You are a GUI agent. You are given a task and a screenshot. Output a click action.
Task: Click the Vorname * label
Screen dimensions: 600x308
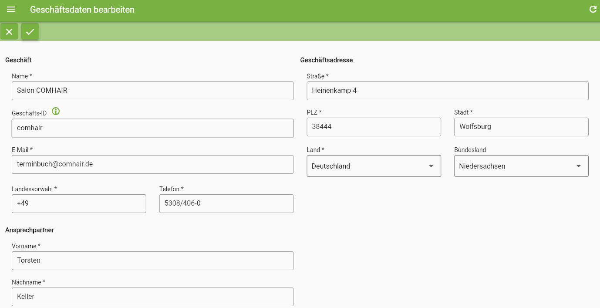pos(26,246)
